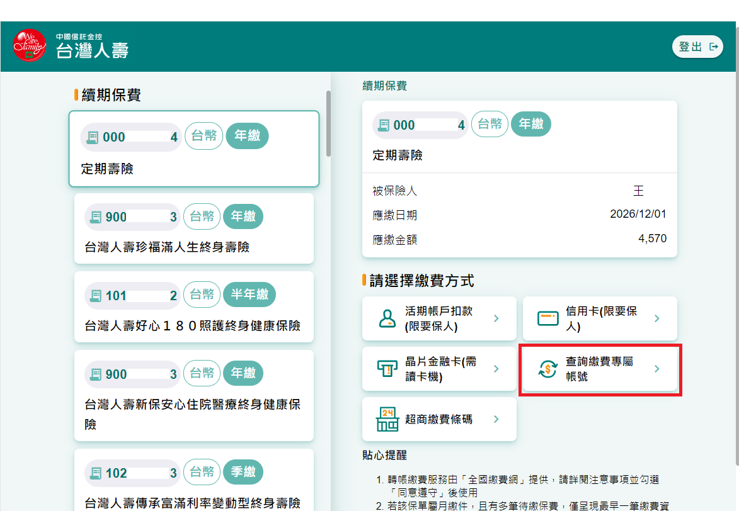
Task: Click the logout arrow icon
Action: coord(714,47)
